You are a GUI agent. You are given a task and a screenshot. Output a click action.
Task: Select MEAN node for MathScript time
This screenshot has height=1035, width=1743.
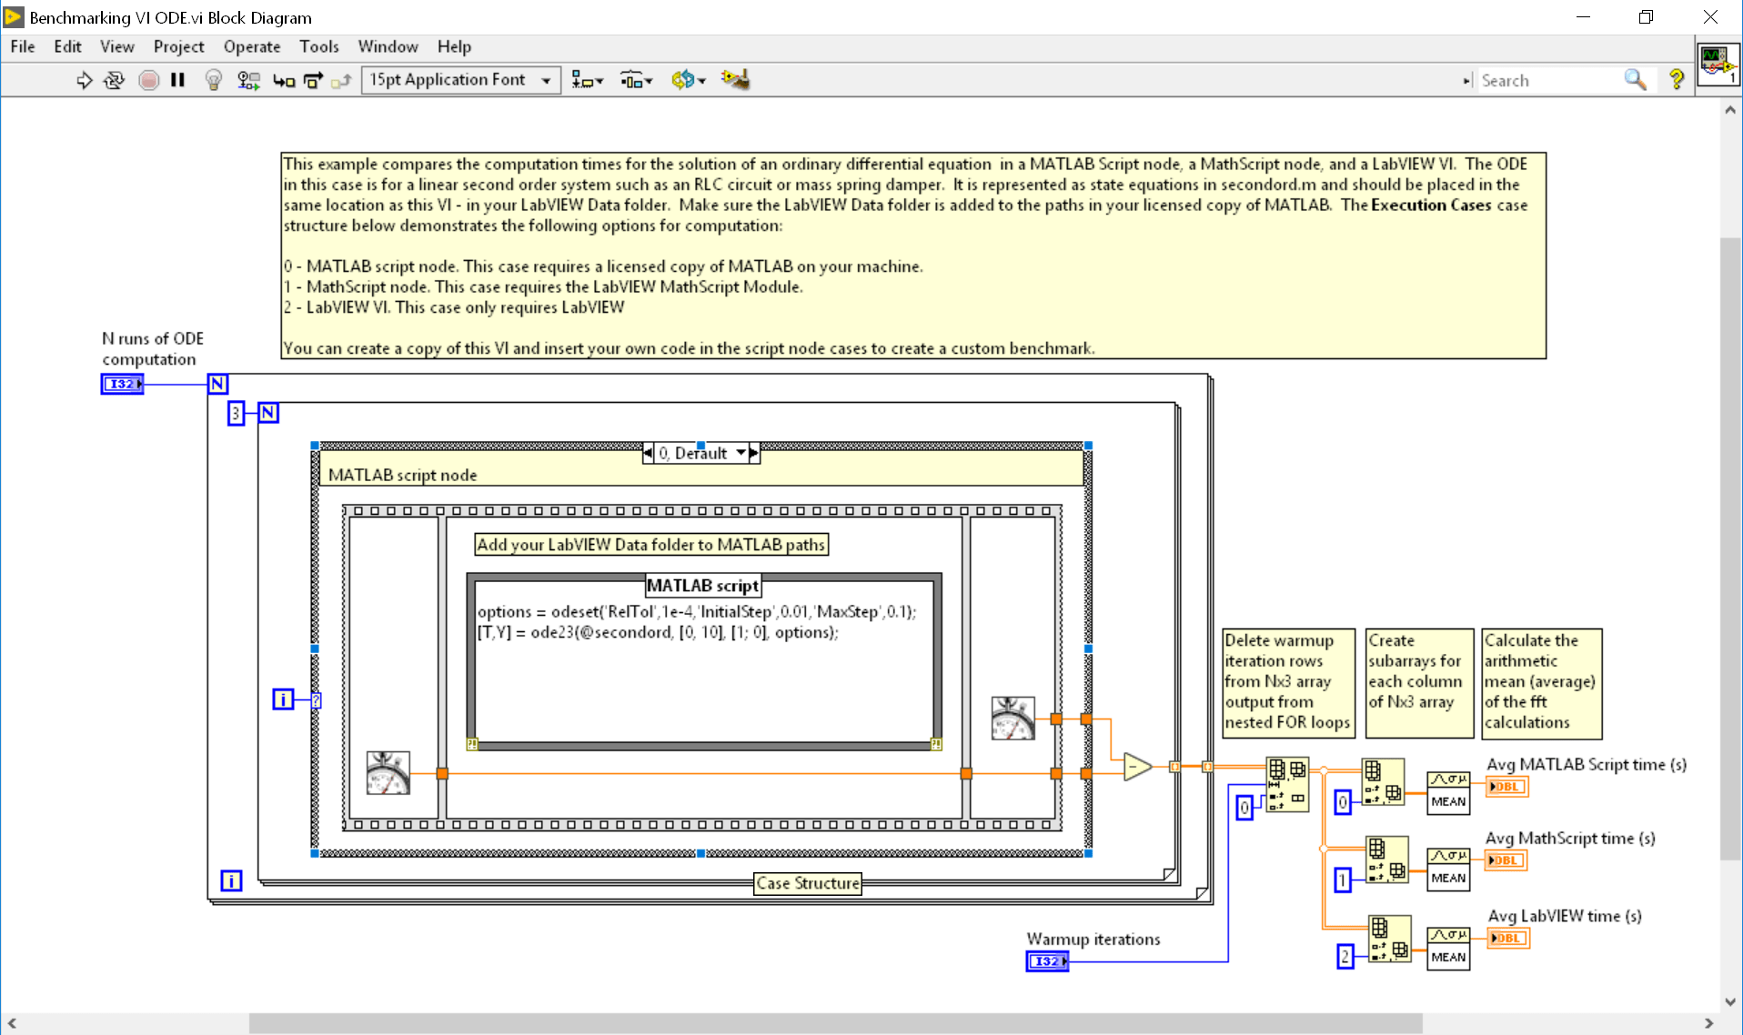click(x=1448, y=869)
